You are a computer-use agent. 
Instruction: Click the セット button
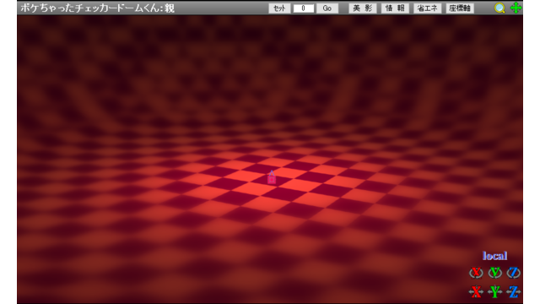pos(279,8)
